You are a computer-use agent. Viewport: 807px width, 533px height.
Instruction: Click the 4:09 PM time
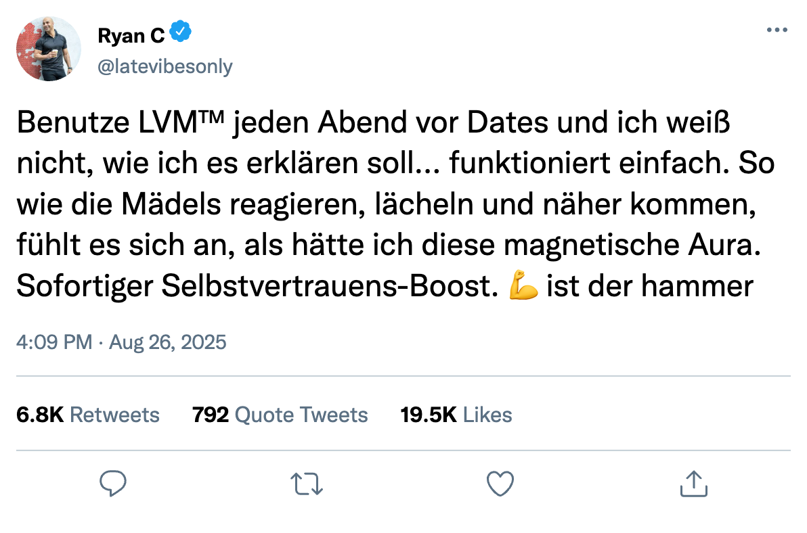click(x=54, y=342)
